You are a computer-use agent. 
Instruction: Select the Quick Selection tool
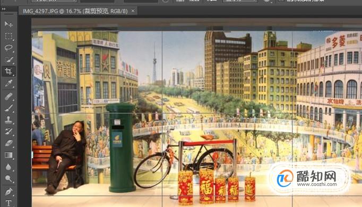8,60
